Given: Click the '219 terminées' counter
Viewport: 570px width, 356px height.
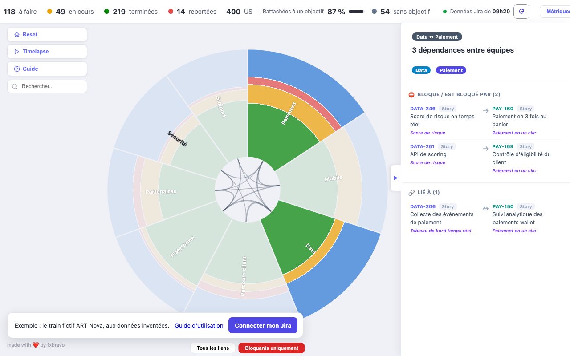Looking at the screenshot, I should 131,12.
